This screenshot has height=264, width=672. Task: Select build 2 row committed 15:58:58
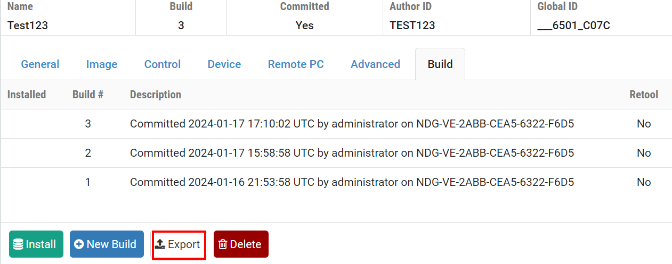click(352, 153)
